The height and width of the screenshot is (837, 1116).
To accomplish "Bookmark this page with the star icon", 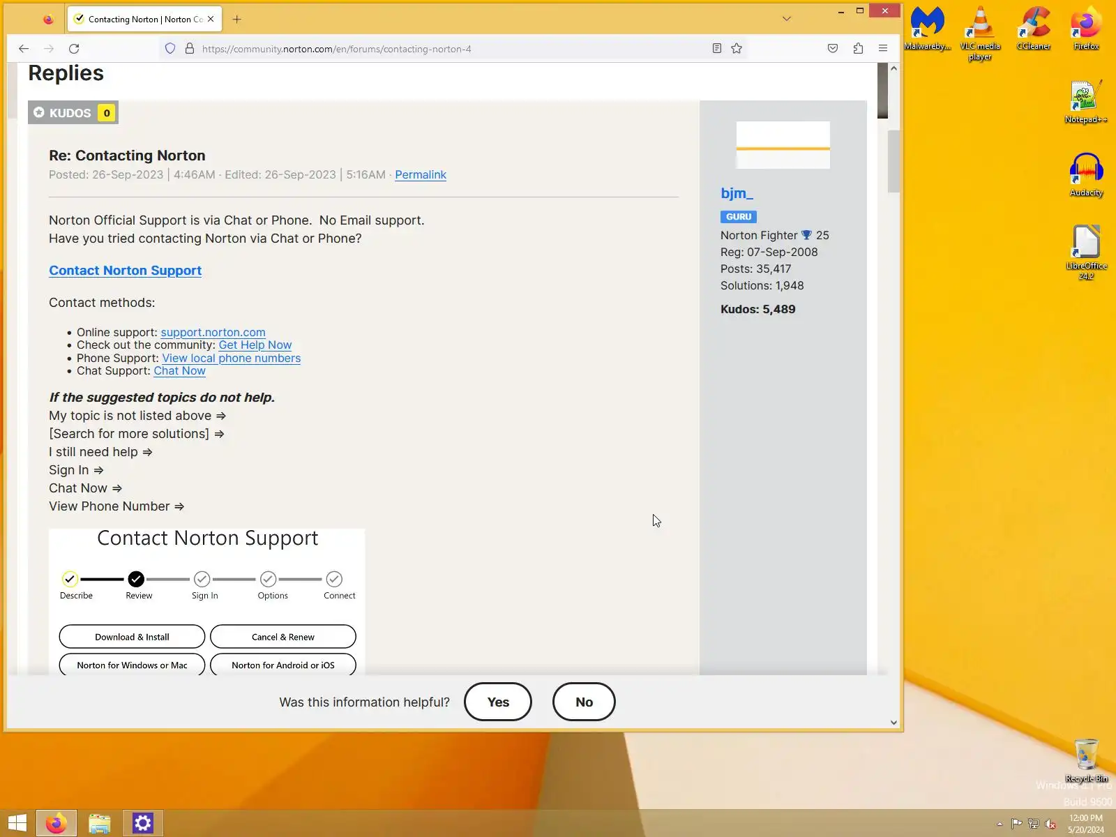I will 737,49.
